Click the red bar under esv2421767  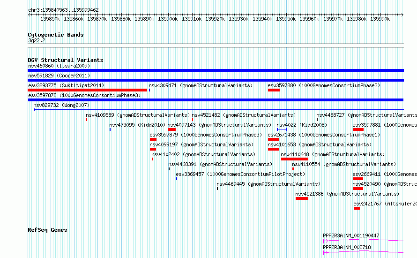coord(357,208)
